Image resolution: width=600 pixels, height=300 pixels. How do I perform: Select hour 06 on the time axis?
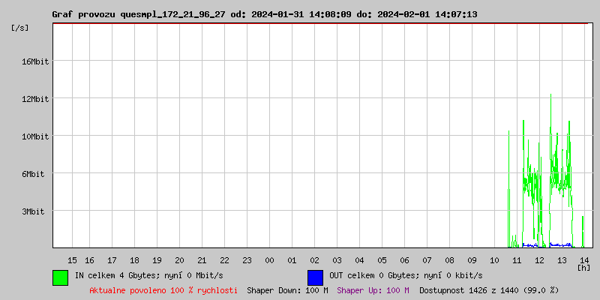coord(404,259)
